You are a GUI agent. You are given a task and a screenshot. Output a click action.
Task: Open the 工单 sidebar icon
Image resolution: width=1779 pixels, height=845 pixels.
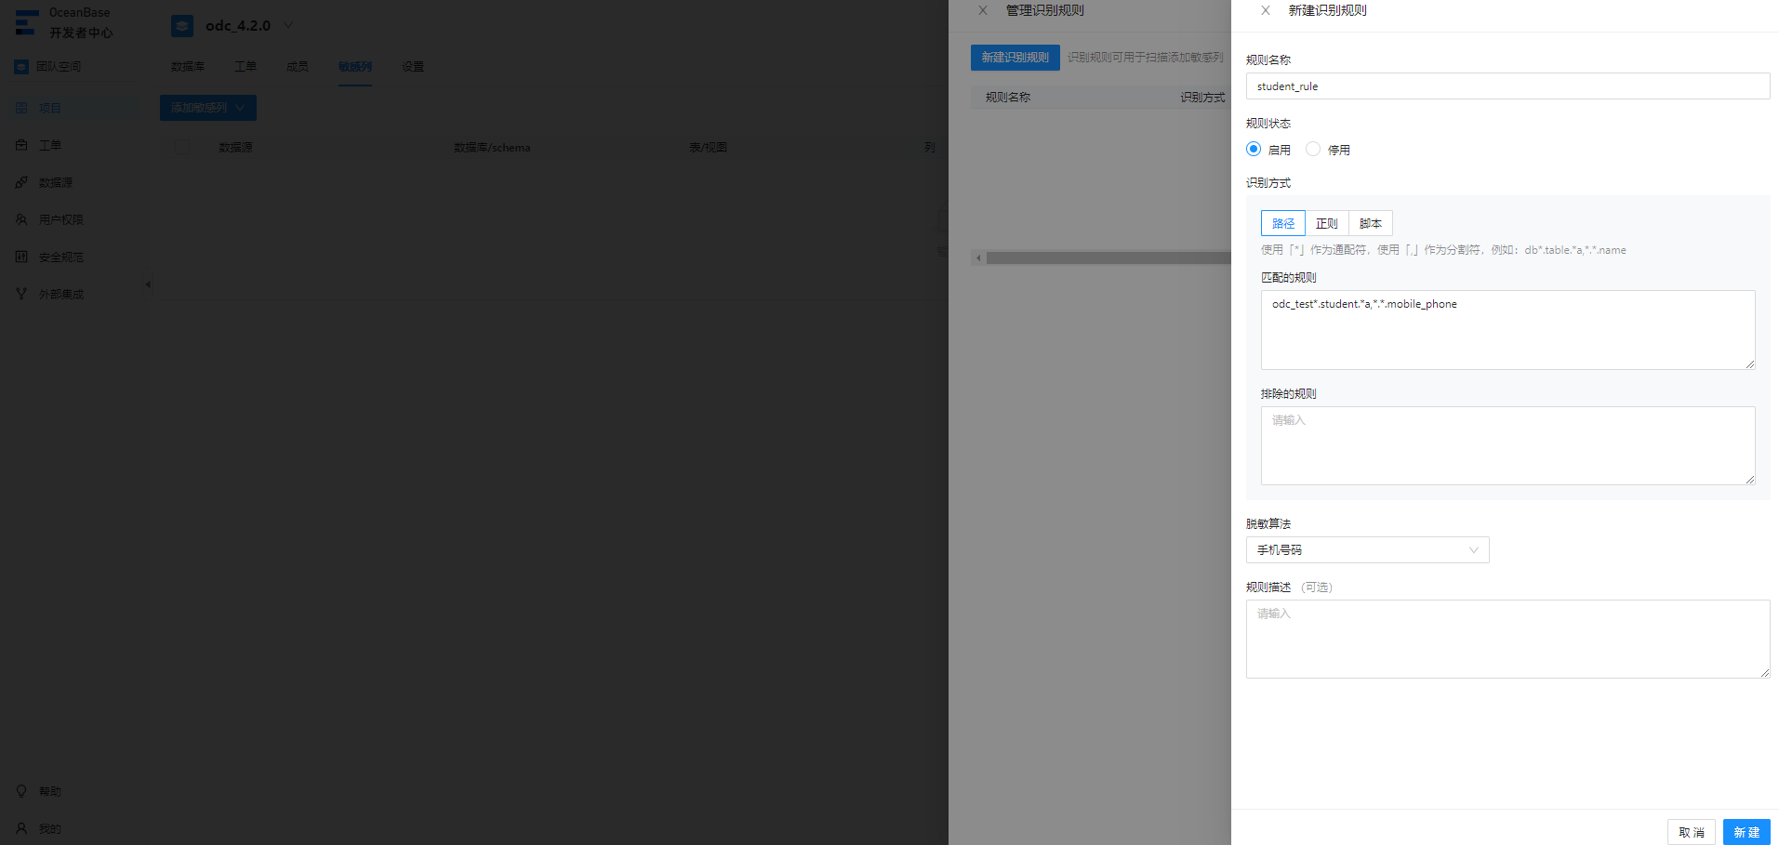(21, 145)
